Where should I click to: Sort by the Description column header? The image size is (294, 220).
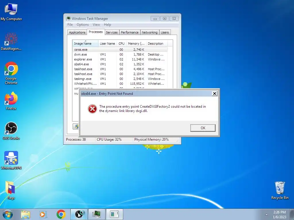coord(157,44)
